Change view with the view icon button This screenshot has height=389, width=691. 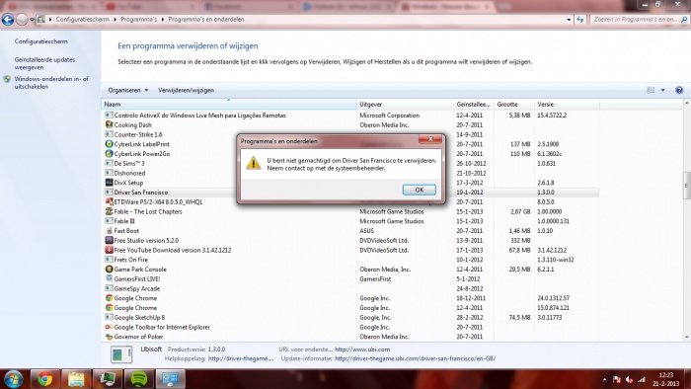point(651,90)
